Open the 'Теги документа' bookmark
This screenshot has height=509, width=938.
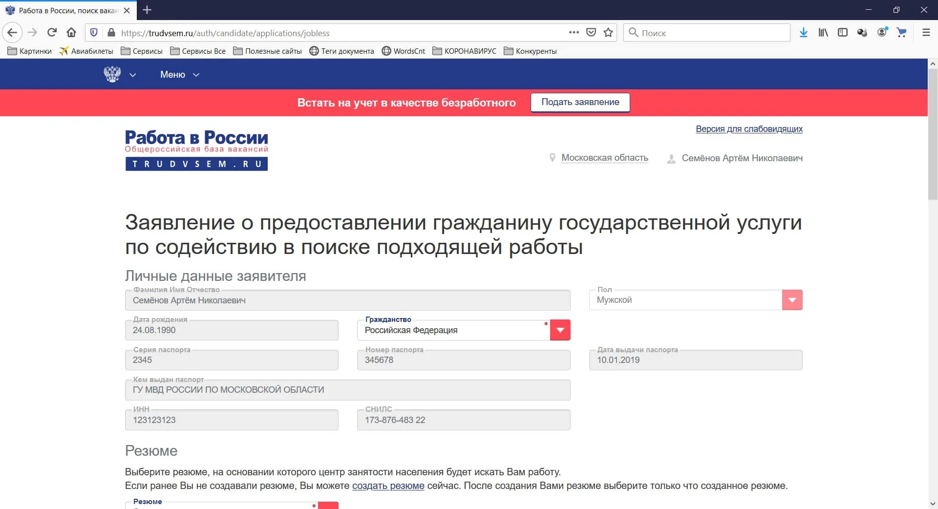tap(341, 51)
